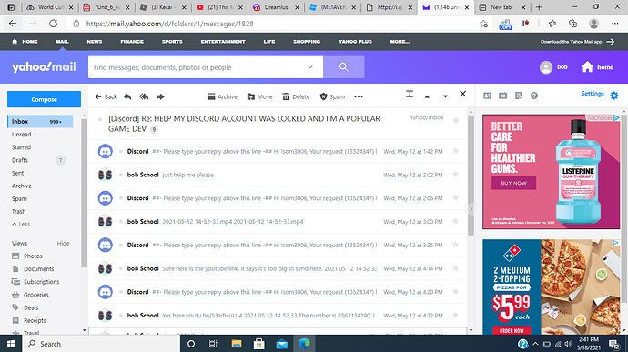Archive this Discord conversation
The width and height of the screenshot is (628, 352).
[222, 96]
